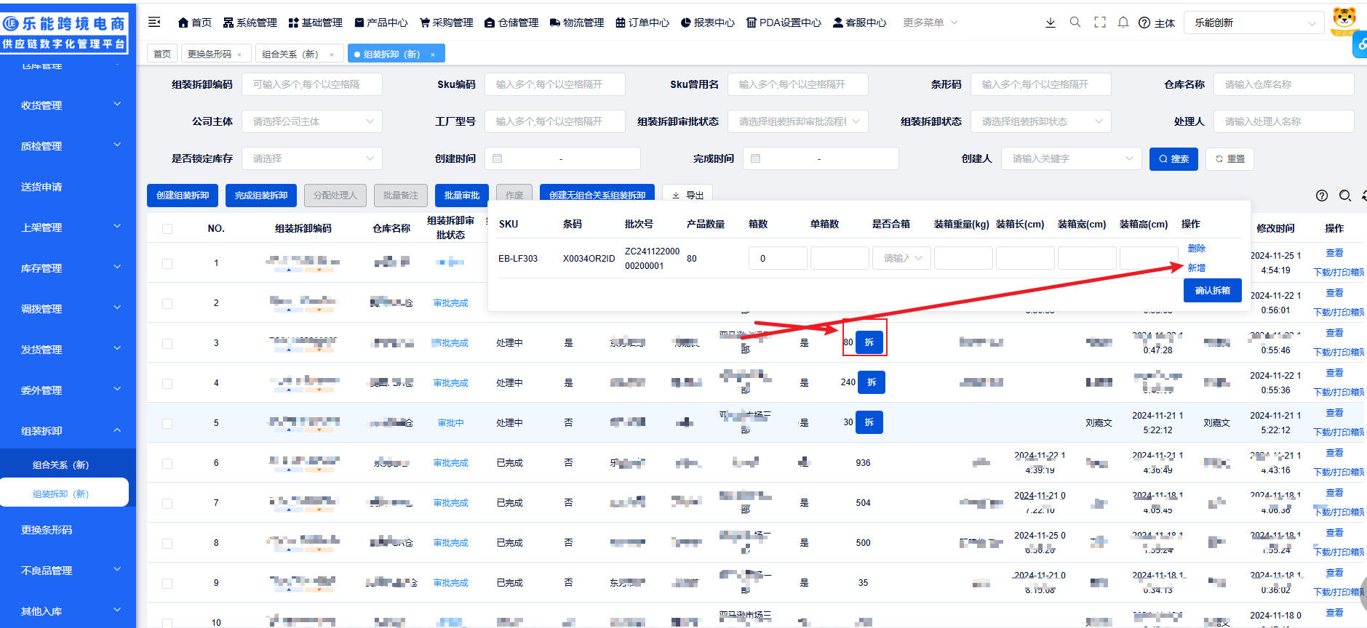Tick the checkbox for row 7
1367x628 pixels.
167,503
